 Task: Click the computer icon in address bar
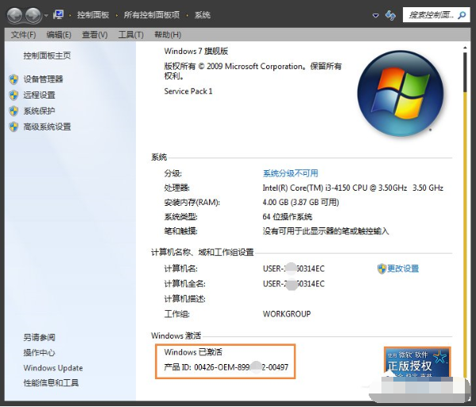tap(58, 14)
